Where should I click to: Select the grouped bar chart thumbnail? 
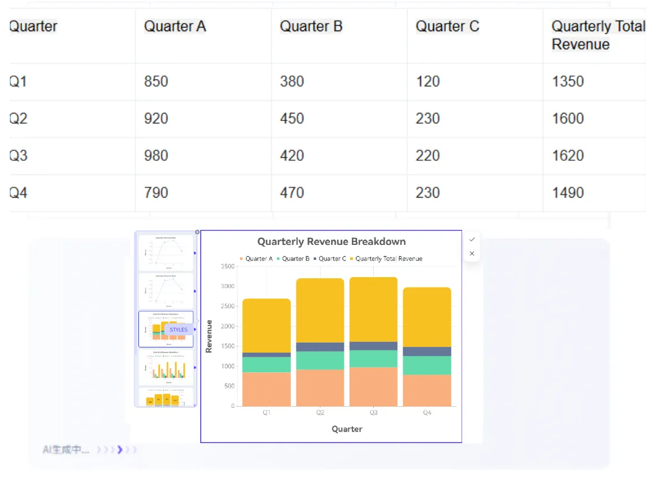166,367
